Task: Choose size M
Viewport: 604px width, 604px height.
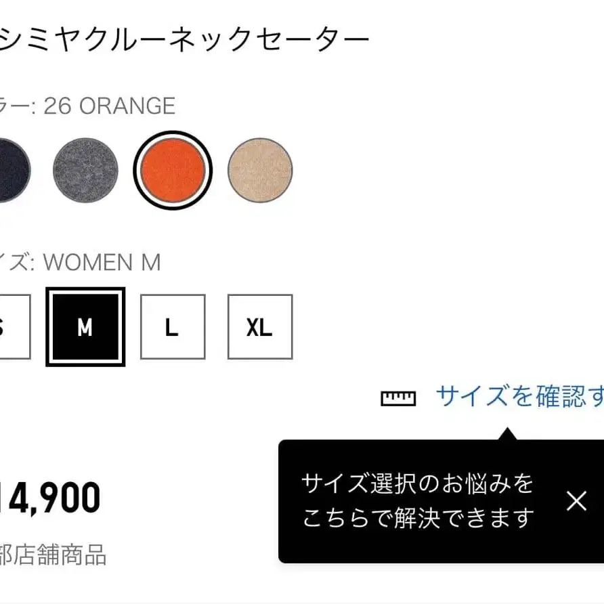Action: pyautogui.click(x=85, y=327)
